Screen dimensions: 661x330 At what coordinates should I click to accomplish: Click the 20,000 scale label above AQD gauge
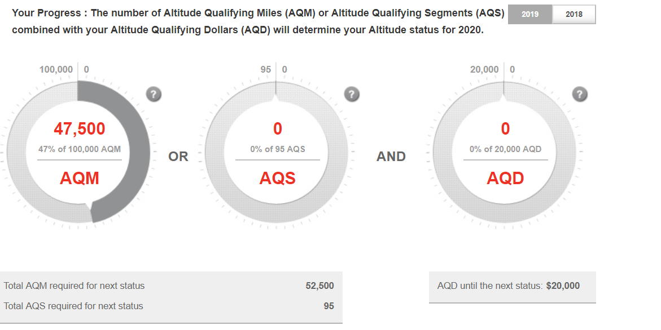coord(484,69)
